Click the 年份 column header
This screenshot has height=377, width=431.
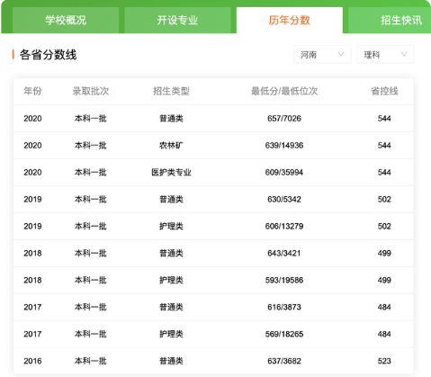click(x=32, y=91)
